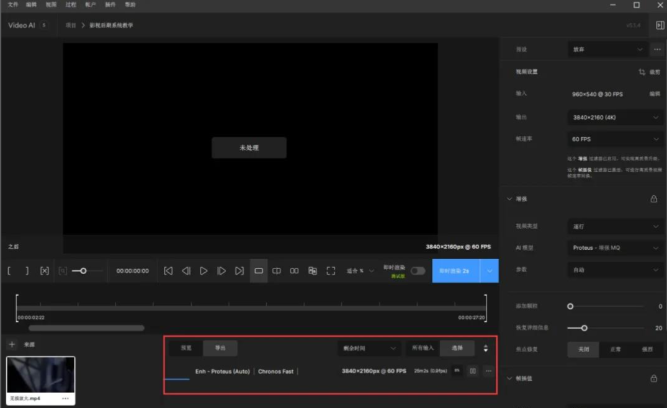This screenshot has width=667, height=408.
Task: Expand the AI model Proteus dropdown
Action: pyautogui.click(x=614, y=247)
